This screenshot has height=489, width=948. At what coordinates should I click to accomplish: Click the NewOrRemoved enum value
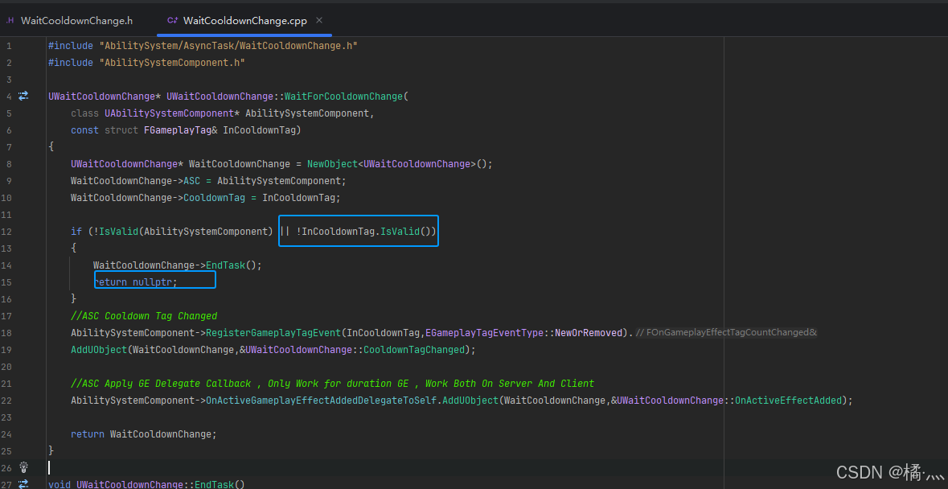pyautogui.click(x=589, y=332)
